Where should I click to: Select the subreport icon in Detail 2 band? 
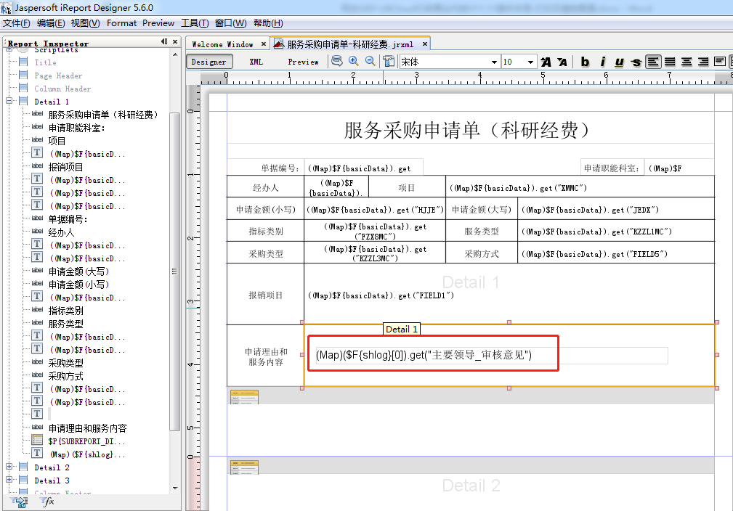click(x=244, y=467)
